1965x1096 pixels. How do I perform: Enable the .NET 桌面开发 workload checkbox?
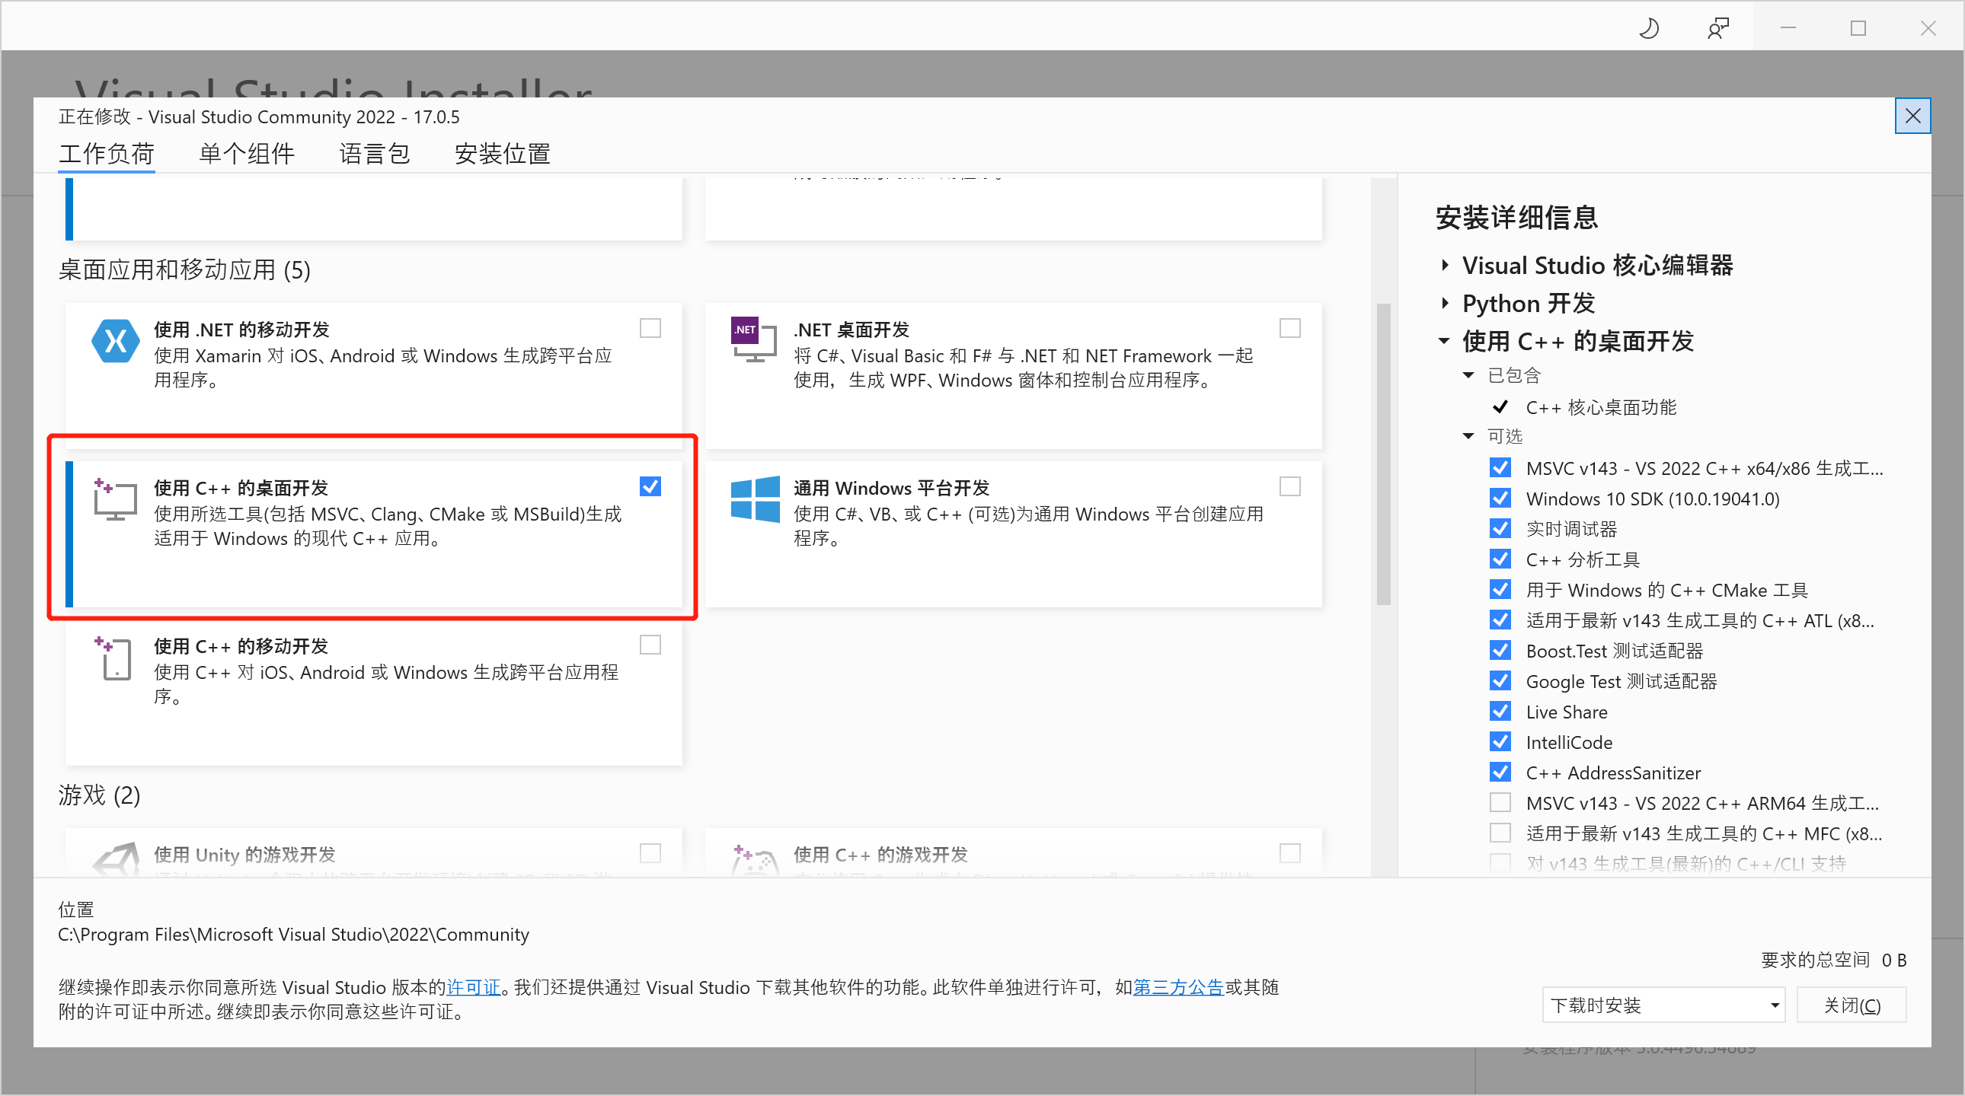(x=1289, y=329)
